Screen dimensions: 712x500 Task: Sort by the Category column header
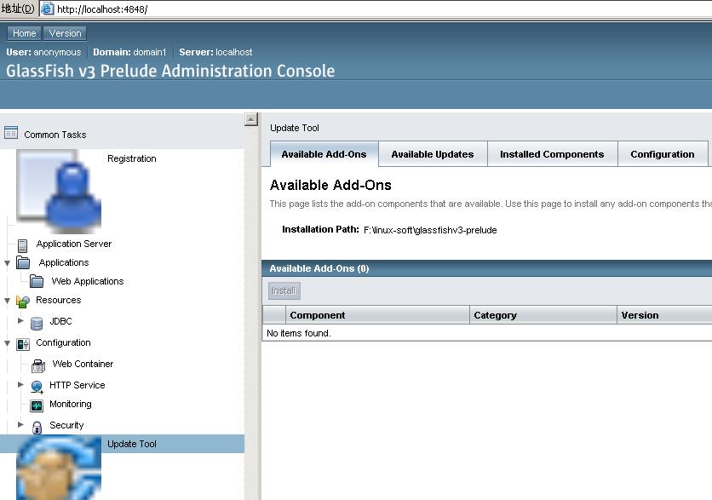[x=543, y=315]
